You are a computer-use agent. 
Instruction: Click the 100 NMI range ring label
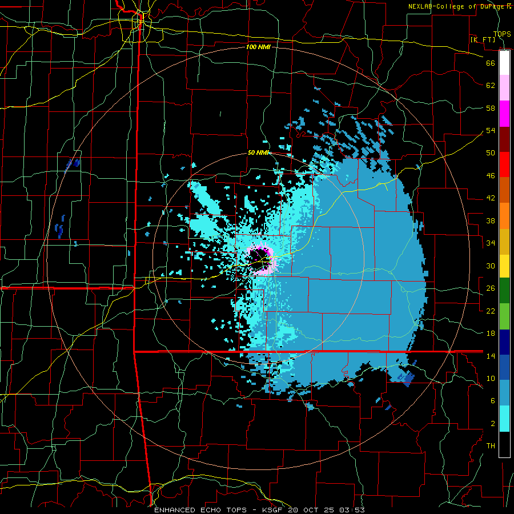tap(258, 47)
